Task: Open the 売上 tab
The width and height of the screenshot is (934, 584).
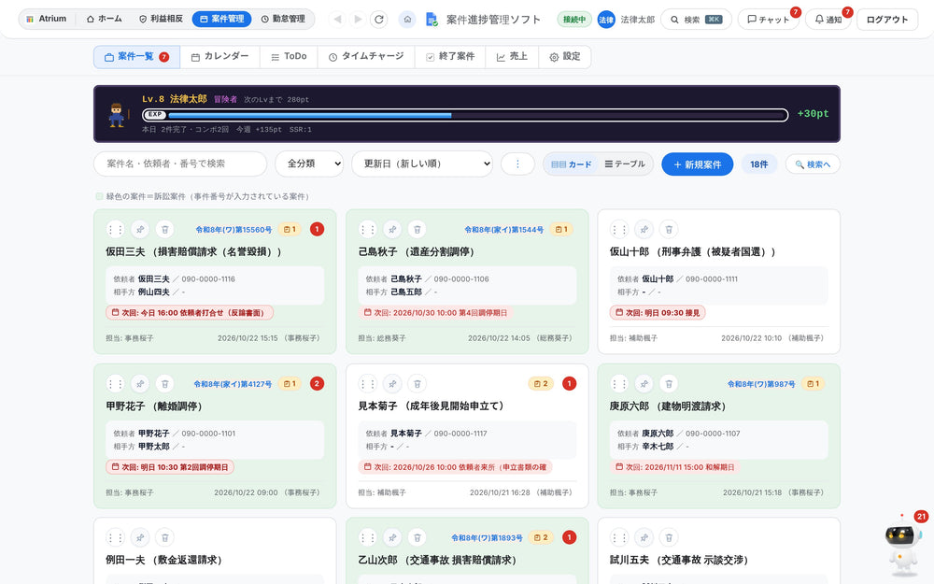Action: [x=512, y=57]
